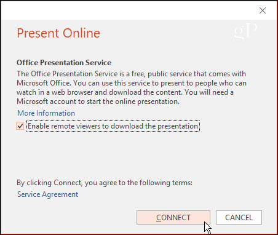278x235 pixels.
Task: Click the line 'Microsoft account to start the online presentation'
Action: pos(98,102)
